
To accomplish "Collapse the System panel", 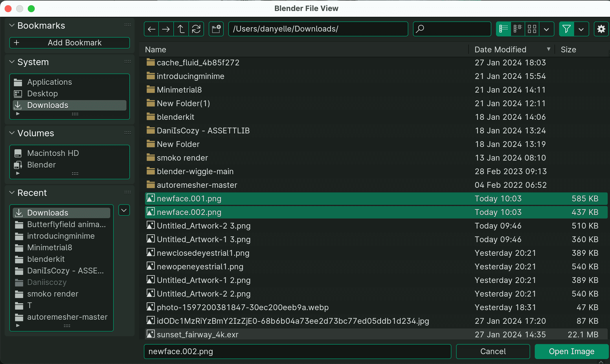I will (12, 62).
